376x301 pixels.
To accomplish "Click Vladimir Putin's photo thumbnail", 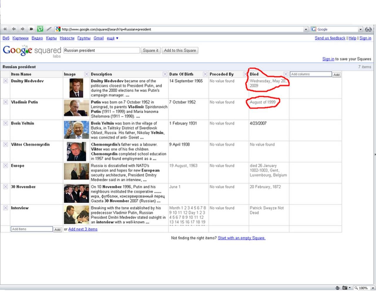I will click(x=76, y=108).
